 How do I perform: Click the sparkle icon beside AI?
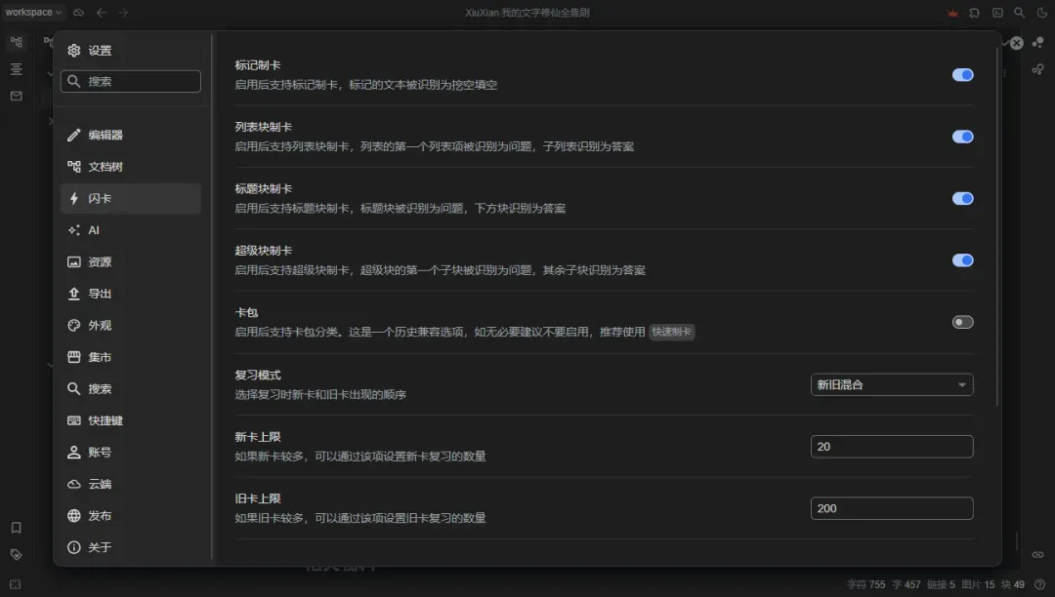(x=74, y=230)
